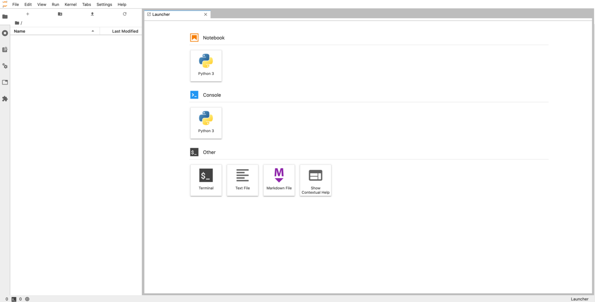
Task: Show Running Terminals and Kernels panel
Action: click(5, 33)
